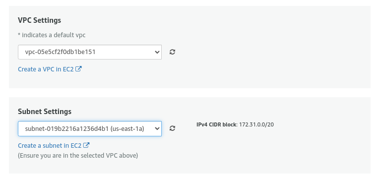Select the IPv4 CIDR block label
The width and height of the screenshot is (384, 180).
click(x=217, y=124)
